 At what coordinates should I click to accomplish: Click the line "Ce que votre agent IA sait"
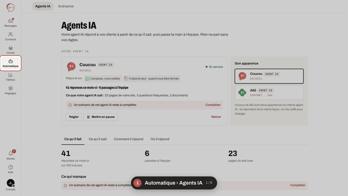[127, 95]
